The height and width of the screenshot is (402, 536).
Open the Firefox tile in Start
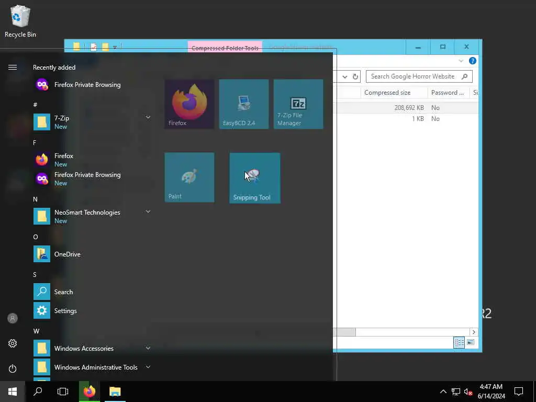point(189,104)
